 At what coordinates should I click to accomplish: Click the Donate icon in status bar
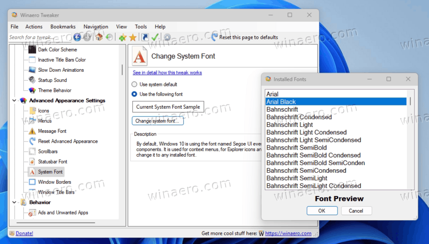(12, 233)
